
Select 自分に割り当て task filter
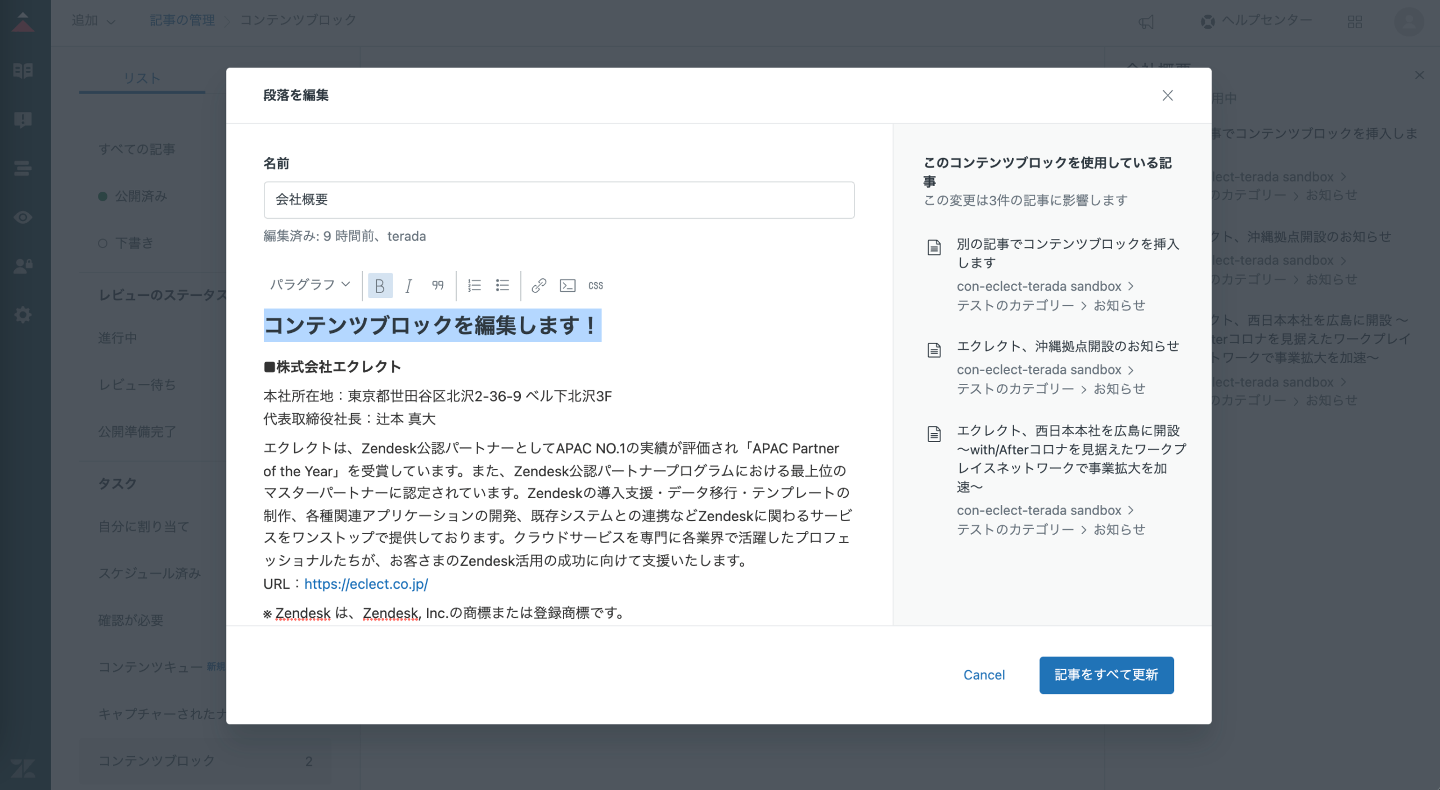[x=144, y=526]
